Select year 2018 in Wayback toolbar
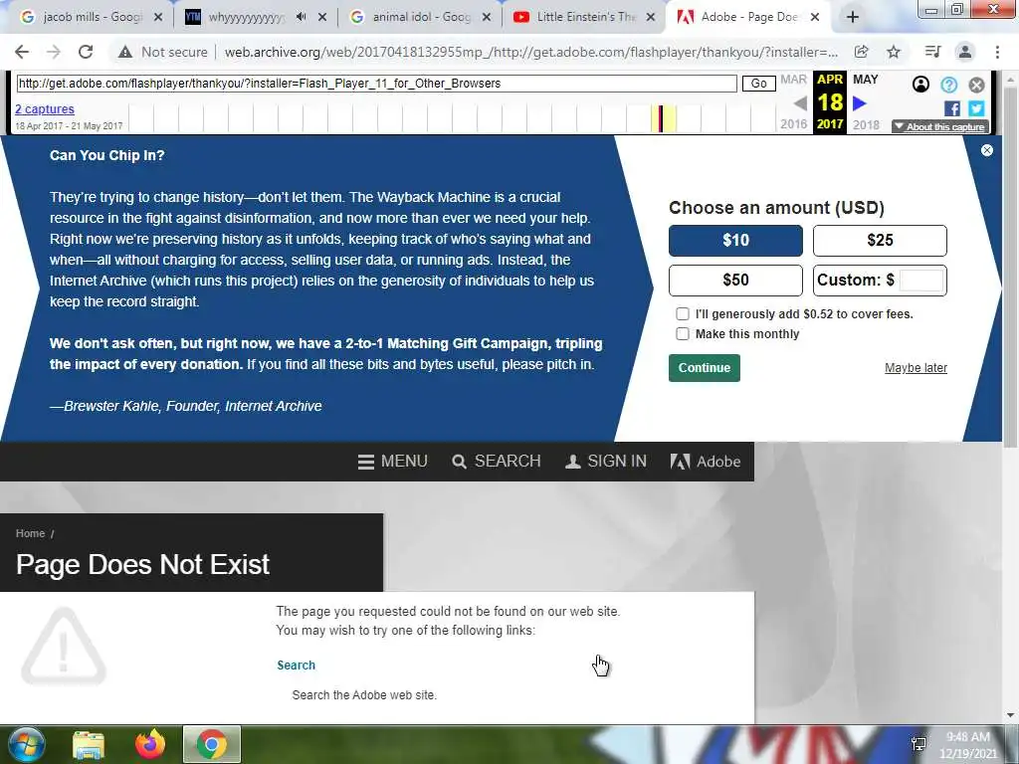The image size is (1019, 764). pyautogui.click(x=866, y=124)
